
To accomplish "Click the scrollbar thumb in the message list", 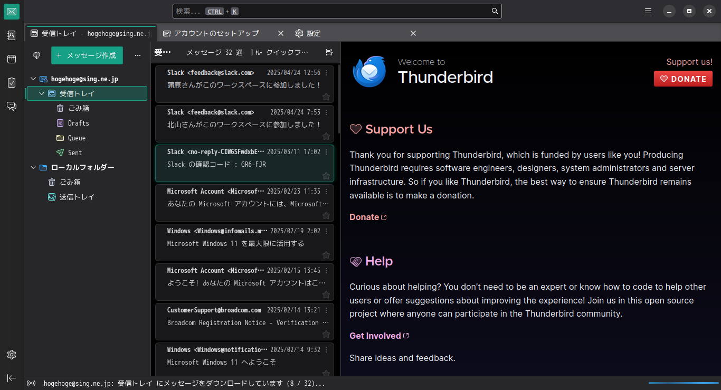I will (339, 99).
